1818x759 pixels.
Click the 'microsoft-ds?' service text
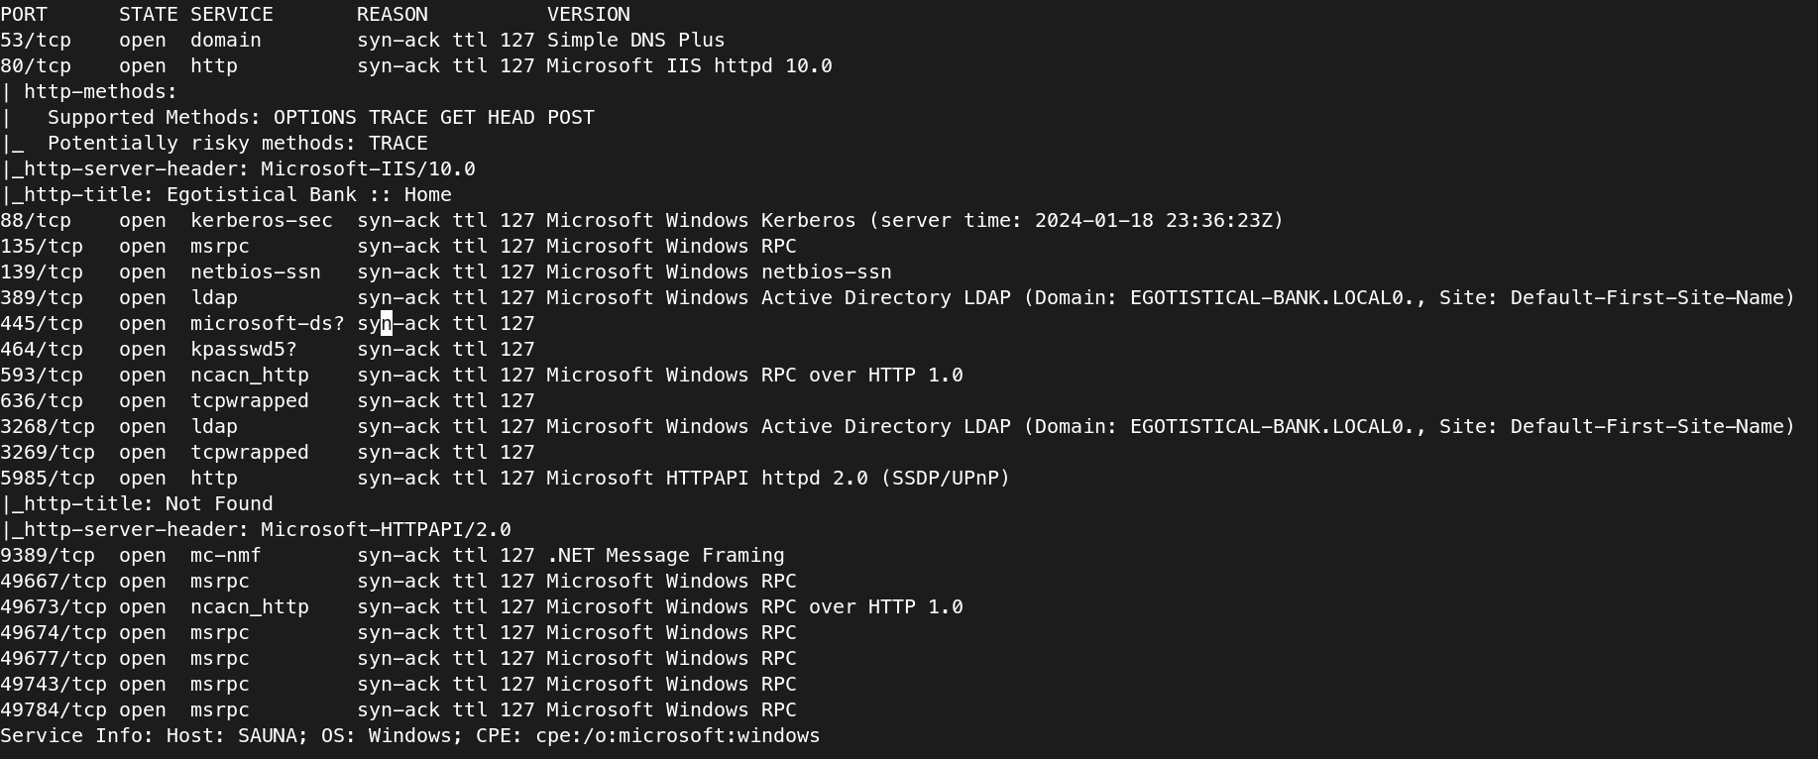point(268,324)
